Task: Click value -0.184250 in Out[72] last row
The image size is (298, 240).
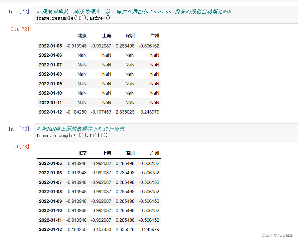Action: [x=76, y=112]
